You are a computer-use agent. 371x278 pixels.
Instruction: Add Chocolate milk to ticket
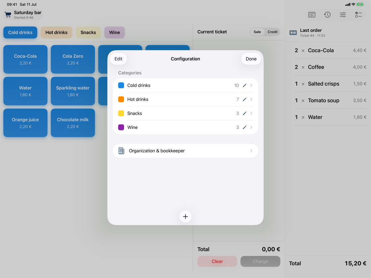pyautogui.click(x=73, y=123)
